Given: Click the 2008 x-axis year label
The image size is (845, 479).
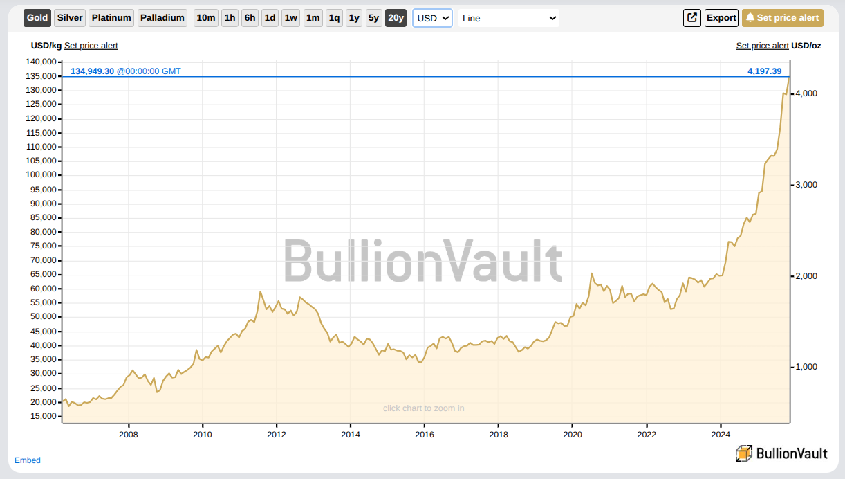Looking at the screenshot, I should coord(128,435).
